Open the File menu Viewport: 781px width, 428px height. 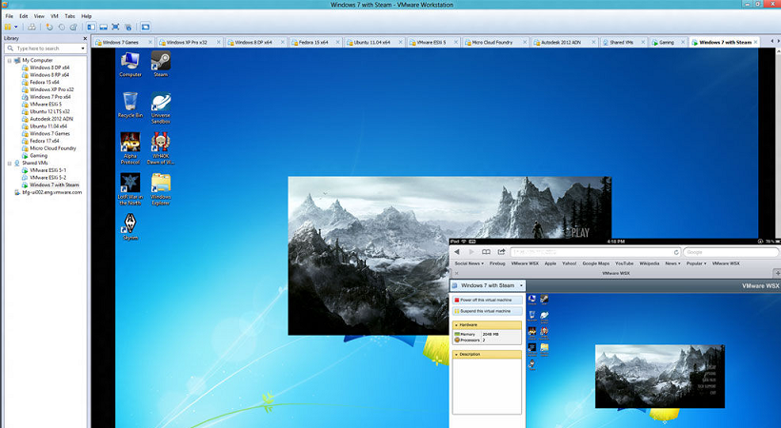tap(10, 16)
